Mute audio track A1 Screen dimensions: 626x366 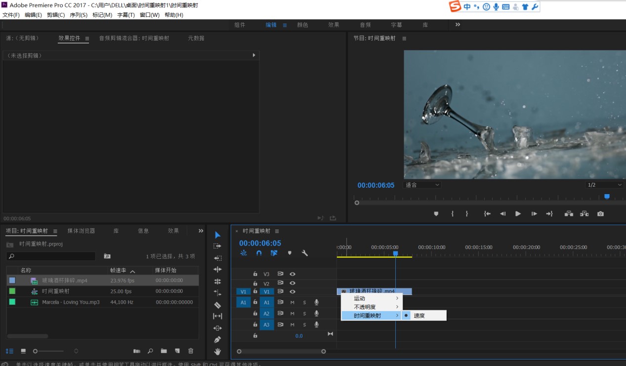click(x=292, y=302)
